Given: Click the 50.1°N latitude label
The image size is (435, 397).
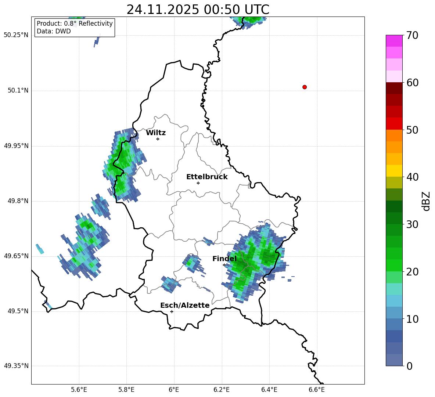Looking at the screenshot, I should (18, 90).
